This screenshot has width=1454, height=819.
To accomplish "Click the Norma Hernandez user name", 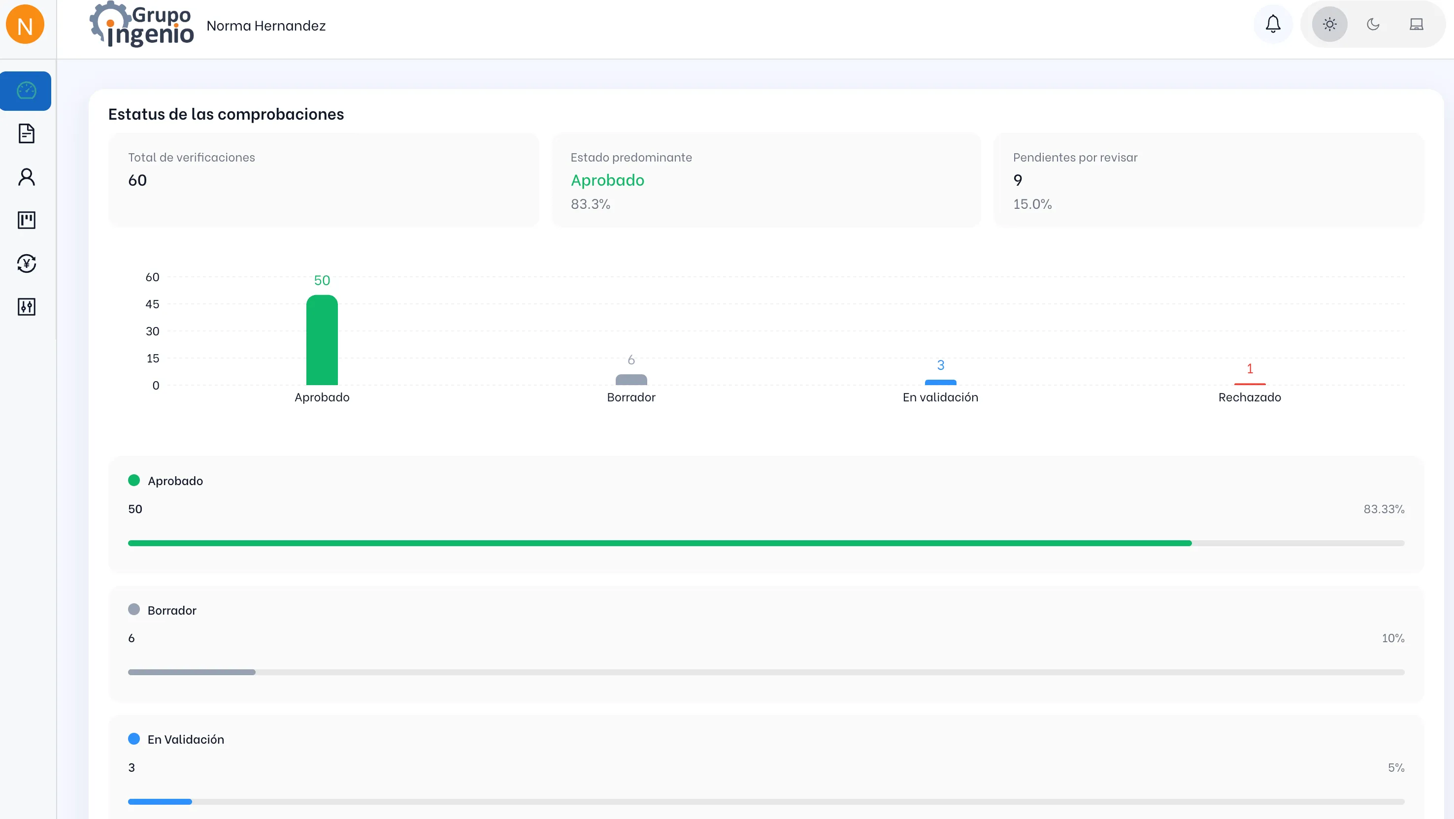I will pos(266,26).
